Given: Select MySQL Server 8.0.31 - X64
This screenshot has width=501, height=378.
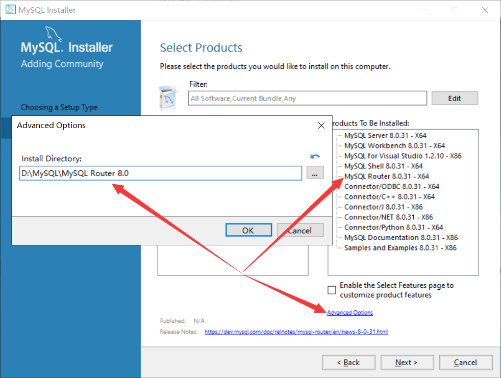Looking at the screenshot, I should point(385,136).
